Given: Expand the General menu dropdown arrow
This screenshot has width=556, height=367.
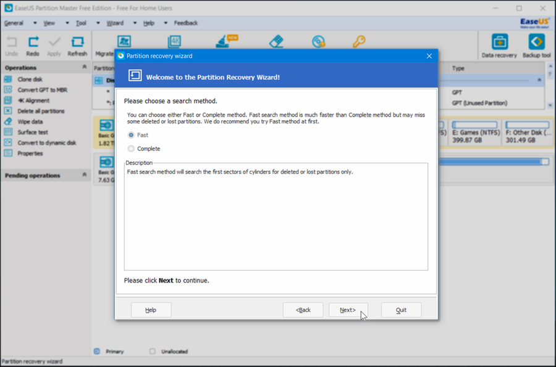Looking at the screenshot, I should point(35,23).
